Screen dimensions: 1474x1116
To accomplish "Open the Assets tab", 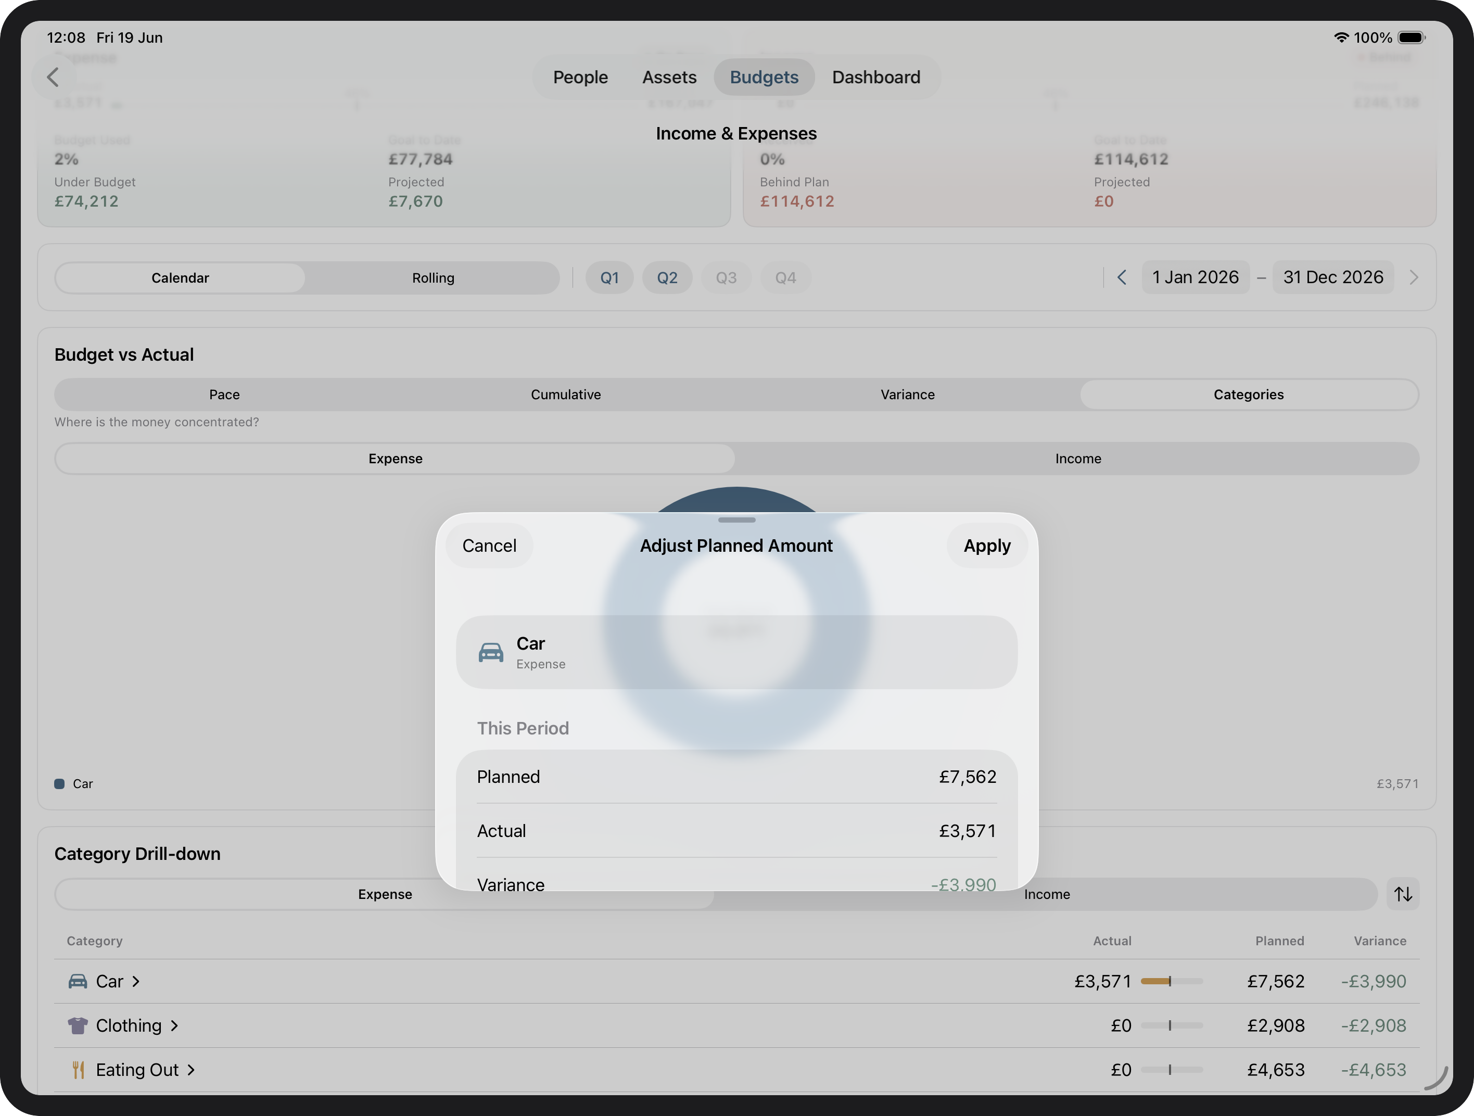I will 669,77.
